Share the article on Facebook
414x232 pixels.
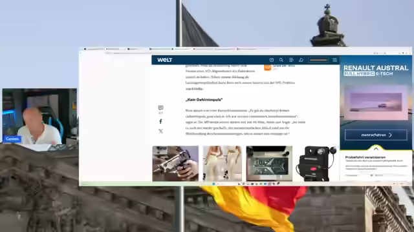click(160, 121)
